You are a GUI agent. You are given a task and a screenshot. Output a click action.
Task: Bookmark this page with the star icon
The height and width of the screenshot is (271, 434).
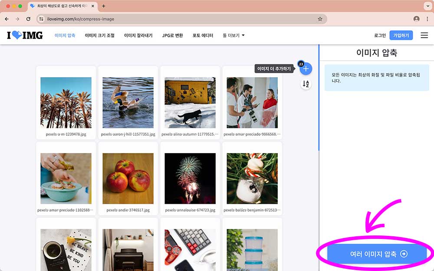[x=320, y=19]
